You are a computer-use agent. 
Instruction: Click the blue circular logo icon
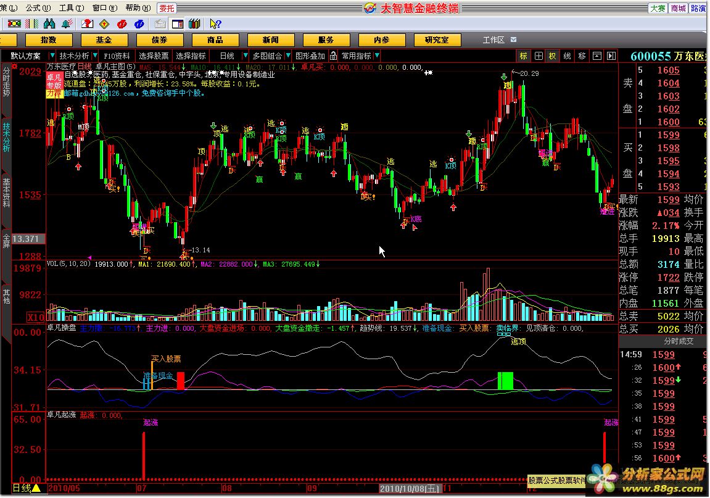coord(139,23)
